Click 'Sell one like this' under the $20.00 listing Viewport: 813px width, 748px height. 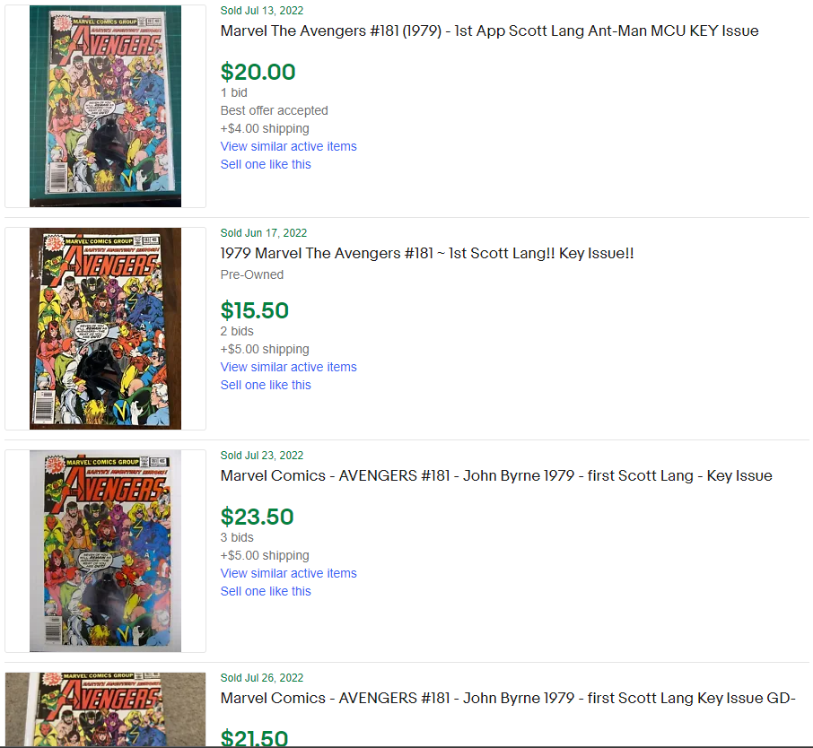coord(266,164)
